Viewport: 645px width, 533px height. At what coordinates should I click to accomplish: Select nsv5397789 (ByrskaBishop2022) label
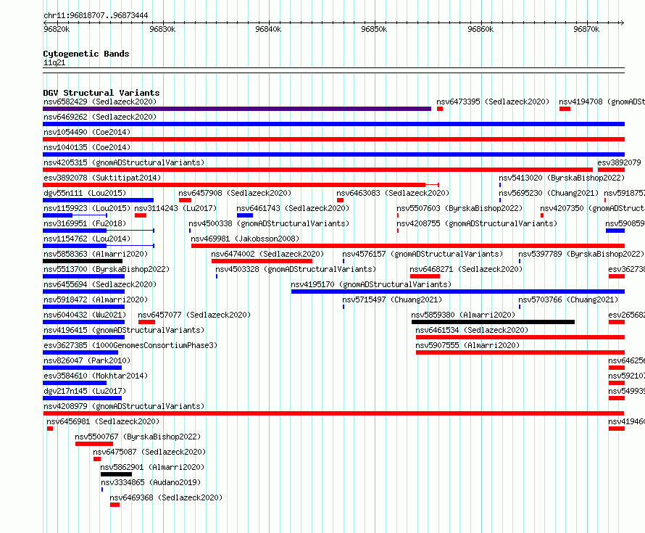[580, 254]
